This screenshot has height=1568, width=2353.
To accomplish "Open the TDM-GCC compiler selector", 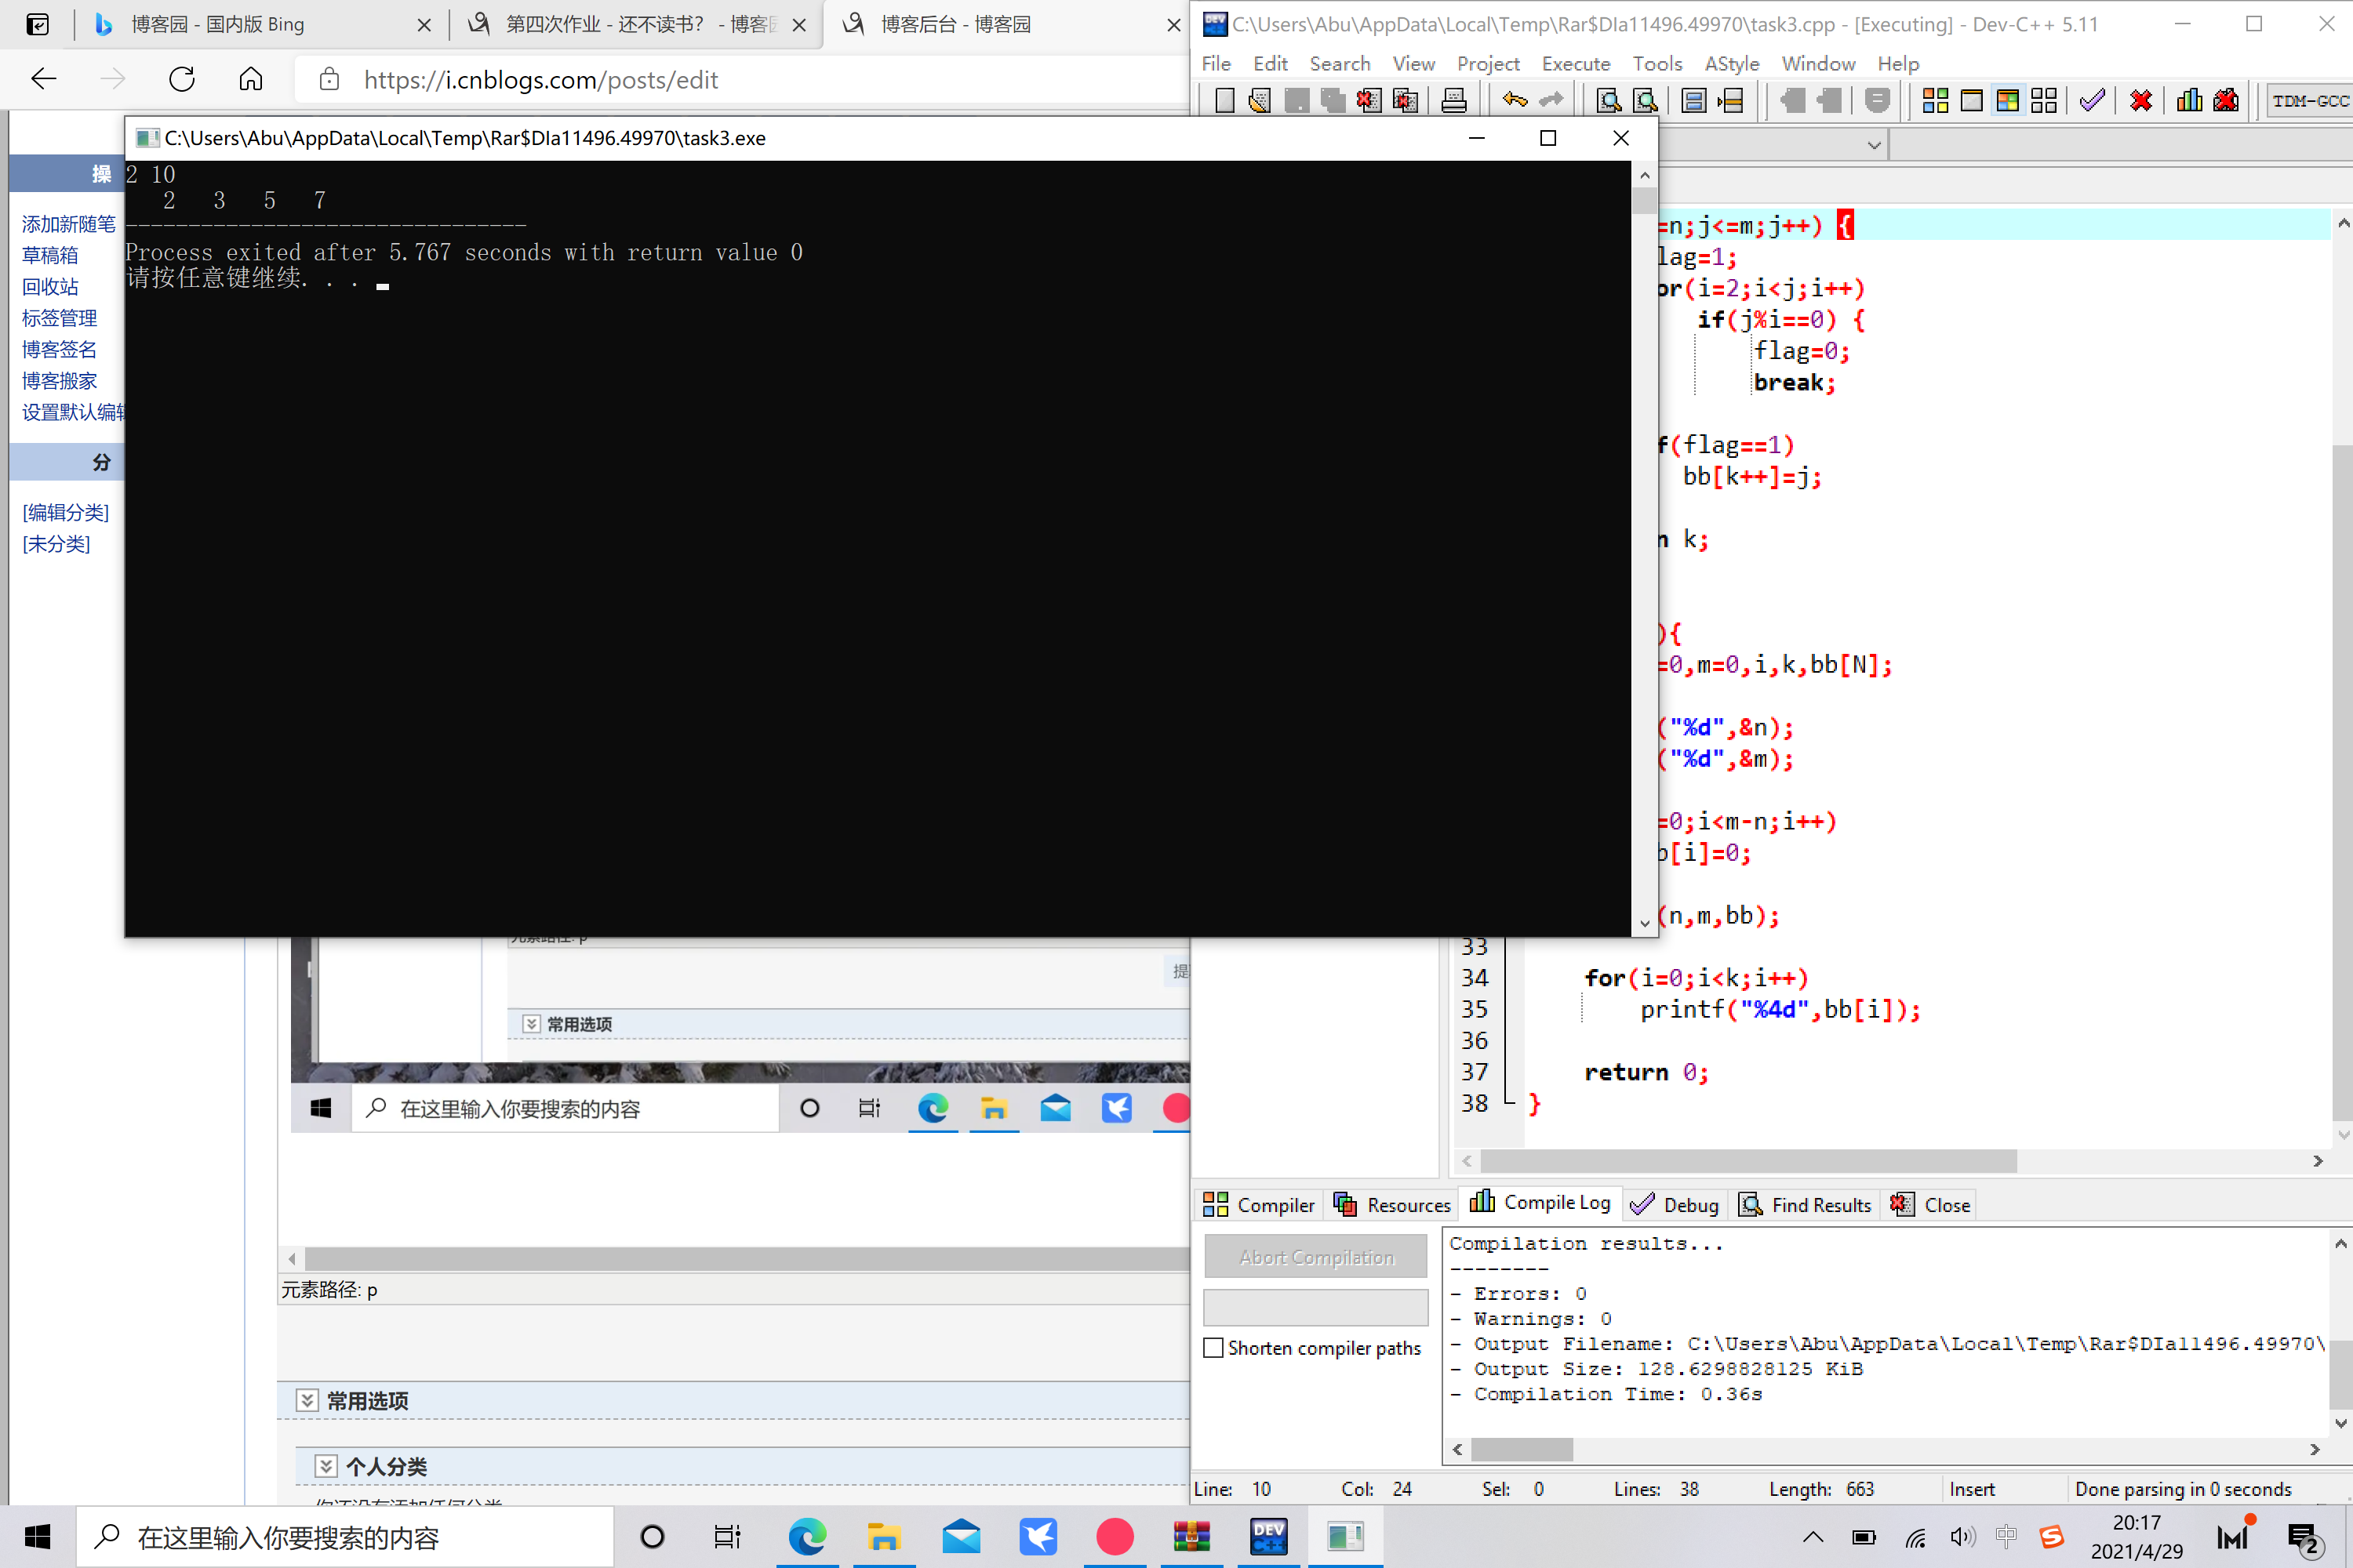I will click(x=2310, y=100).
